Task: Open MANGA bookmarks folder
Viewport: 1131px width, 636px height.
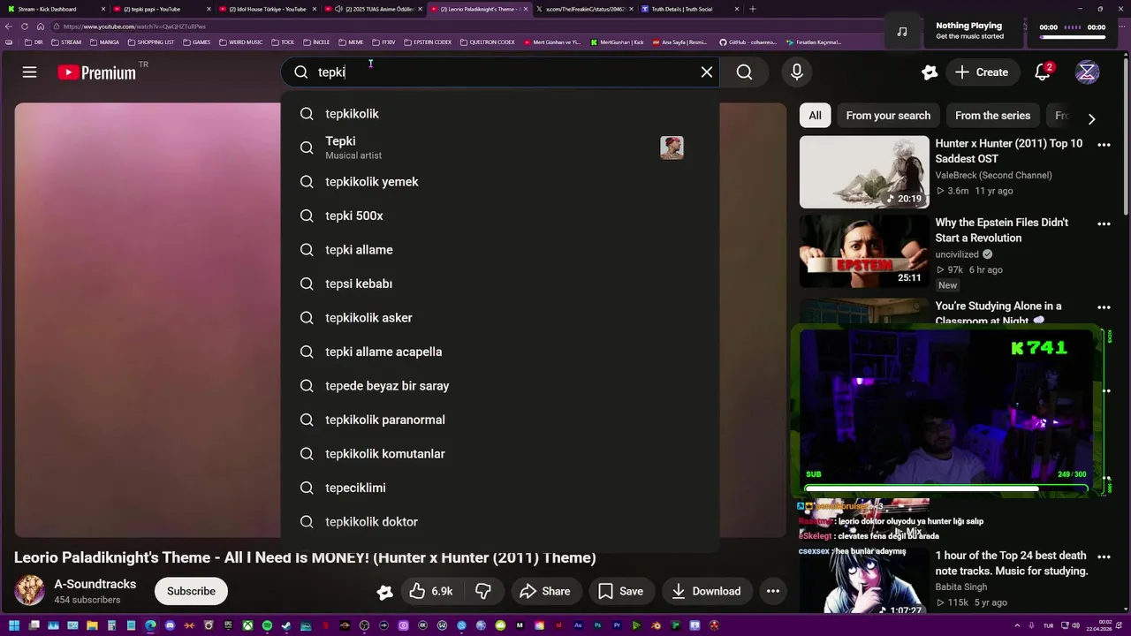Action: click(104, 42)
